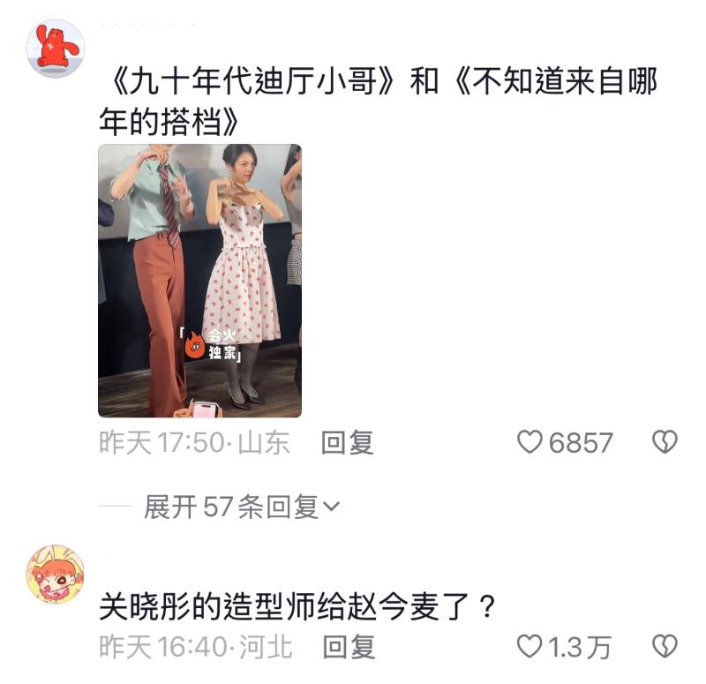Select the comment text 关晓彤的造型师给赵今麦了
This screenshot has height=684, width=706.
(x=297, y=606)
